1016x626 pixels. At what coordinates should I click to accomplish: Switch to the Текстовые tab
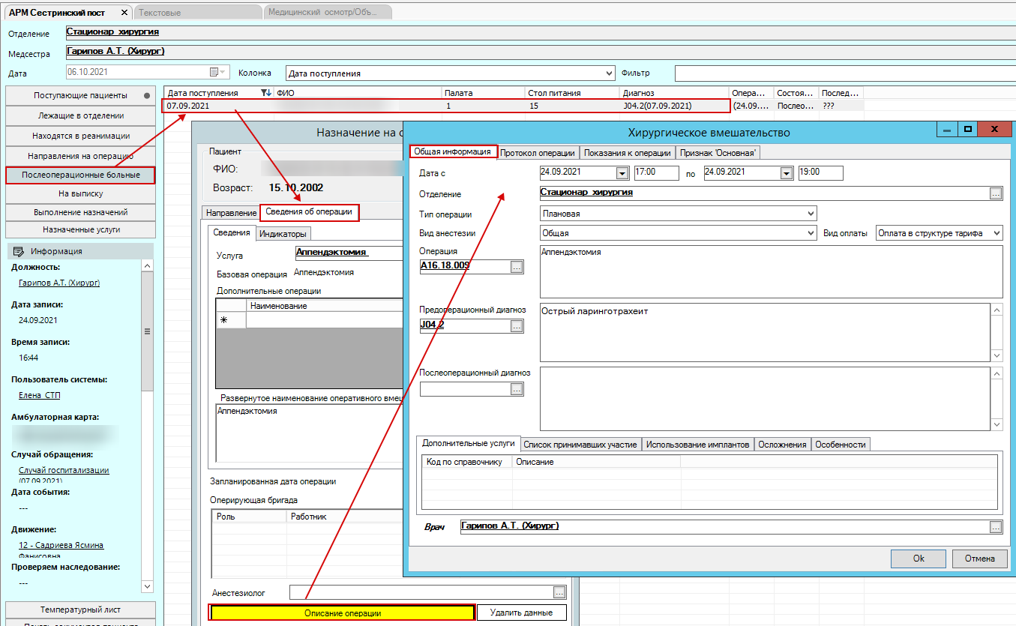pos(197,13)
